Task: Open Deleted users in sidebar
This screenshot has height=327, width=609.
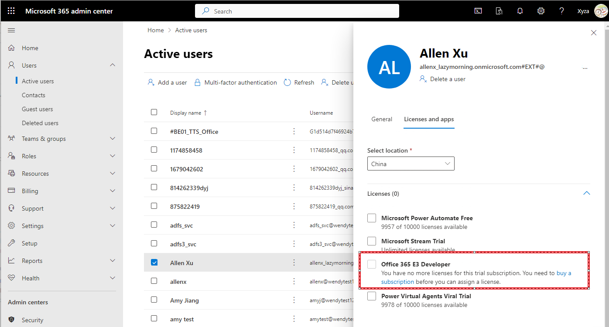Action: click(40, 123)
